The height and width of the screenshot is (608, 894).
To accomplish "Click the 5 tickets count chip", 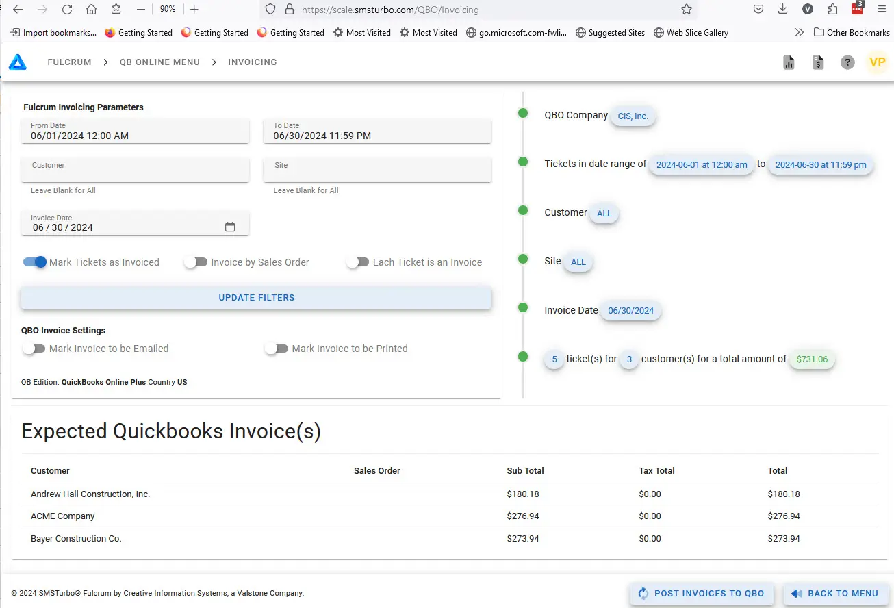I will click(554, 359).
